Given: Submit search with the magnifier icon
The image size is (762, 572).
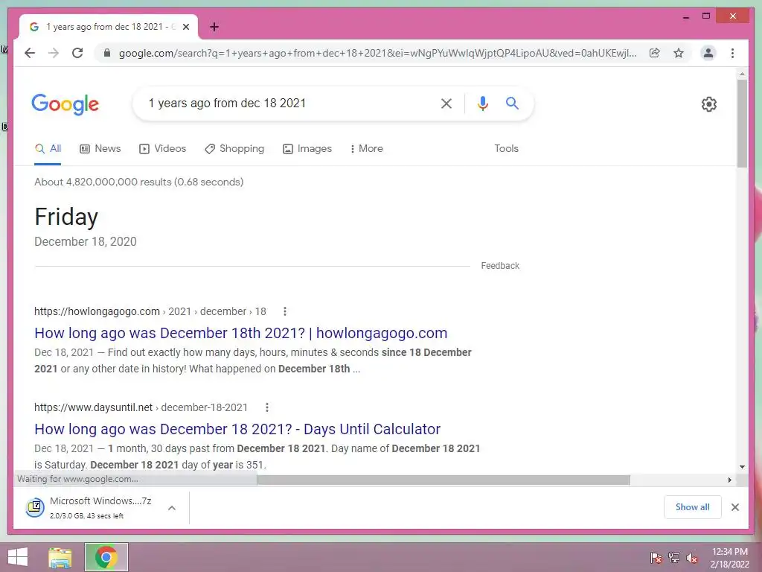Looking at the screenshot, I should click(x=512, y=103).
